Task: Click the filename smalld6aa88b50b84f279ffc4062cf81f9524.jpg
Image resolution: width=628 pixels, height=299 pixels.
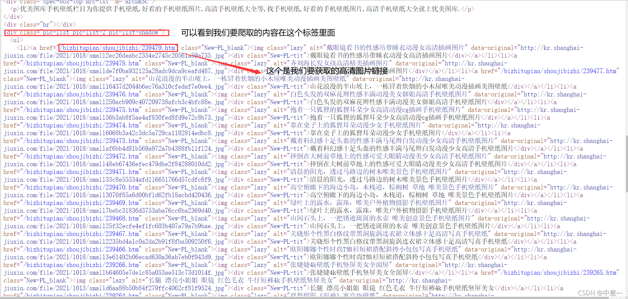Action: [x=157, y=288]
